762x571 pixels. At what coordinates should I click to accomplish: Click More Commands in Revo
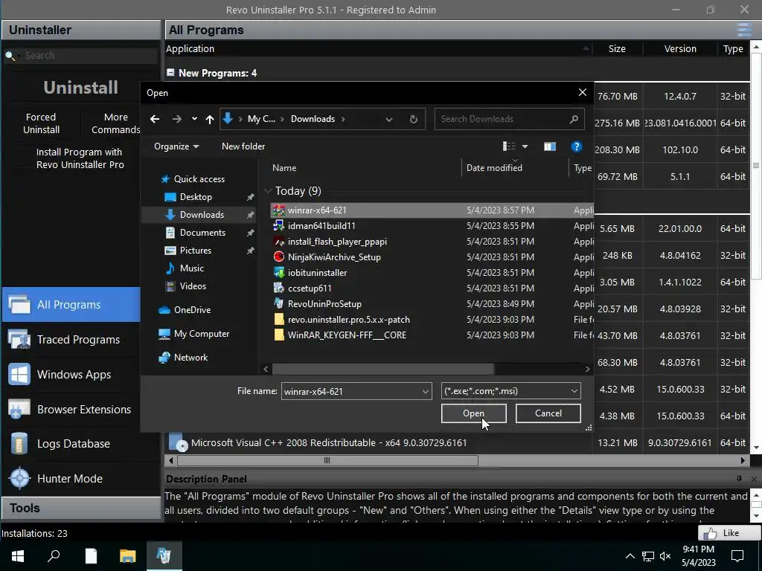(115, 123)
